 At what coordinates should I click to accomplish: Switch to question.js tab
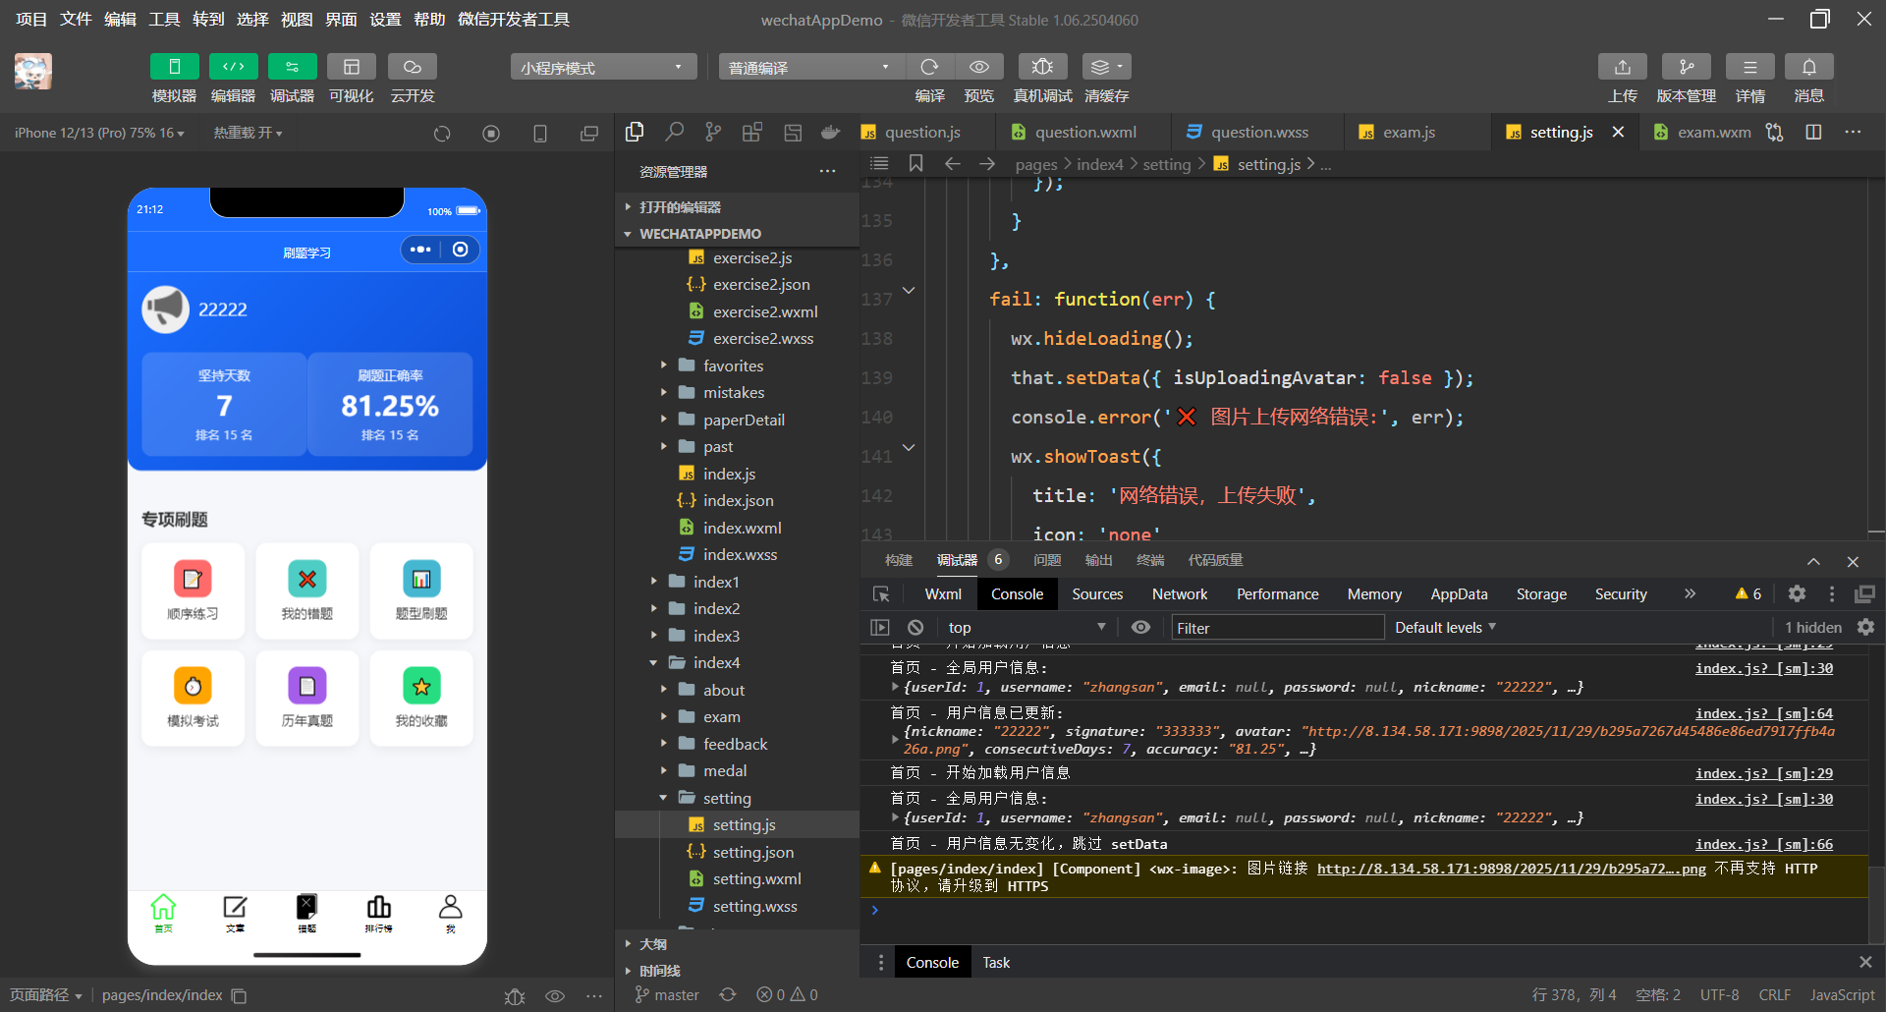coord(922,132)
